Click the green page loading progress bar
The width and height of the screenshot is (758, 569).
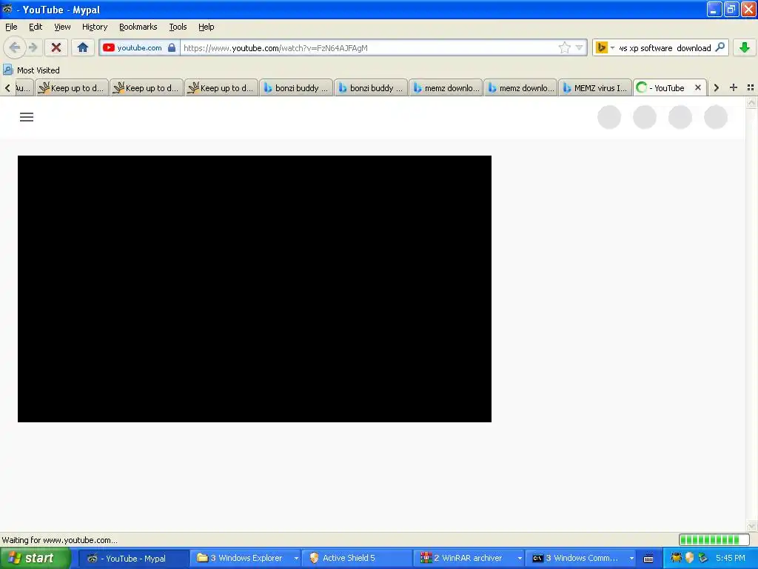click(714, 539)
